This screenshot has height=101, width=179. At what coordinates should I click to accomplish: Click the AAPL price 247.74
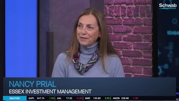tap(41, 98)
